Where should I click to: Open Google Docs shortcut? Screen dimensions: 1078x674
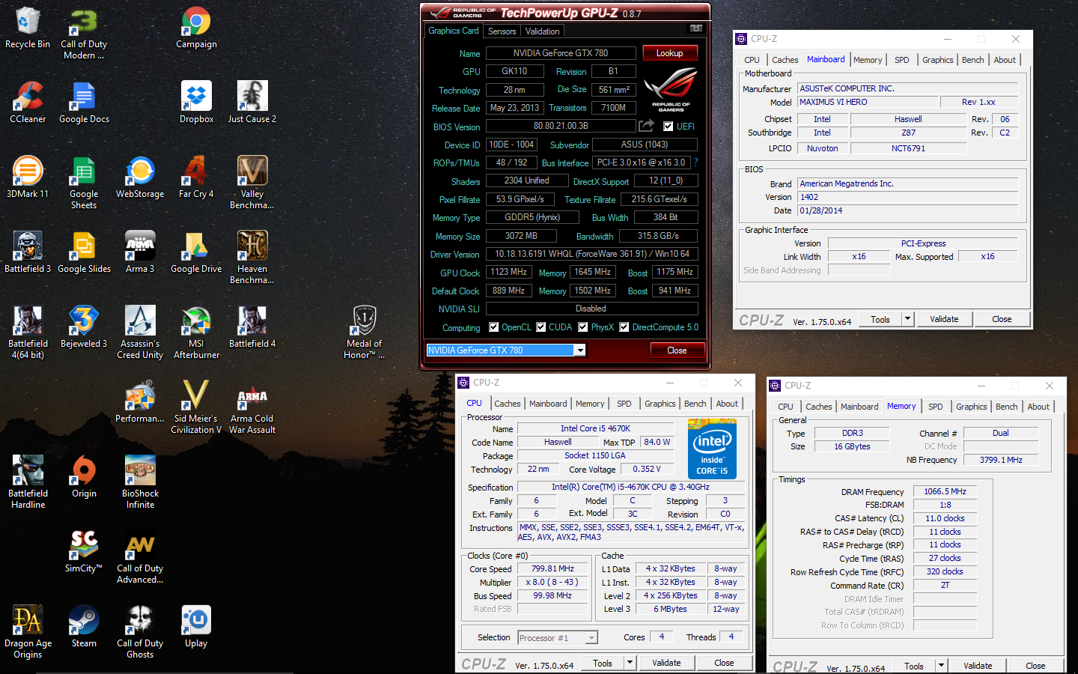coord(84,103)
